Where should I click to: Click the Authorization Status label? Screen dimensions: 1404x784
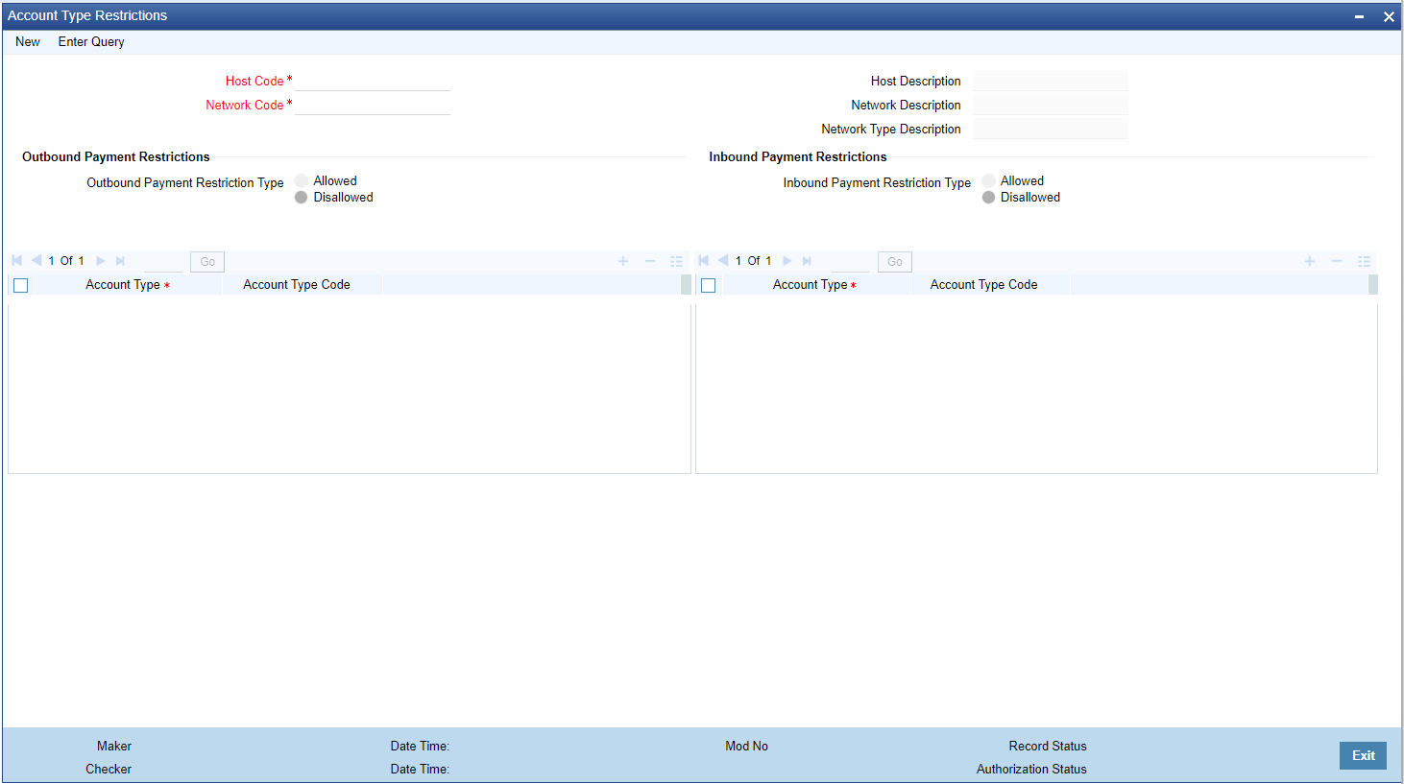(1031, 770)
